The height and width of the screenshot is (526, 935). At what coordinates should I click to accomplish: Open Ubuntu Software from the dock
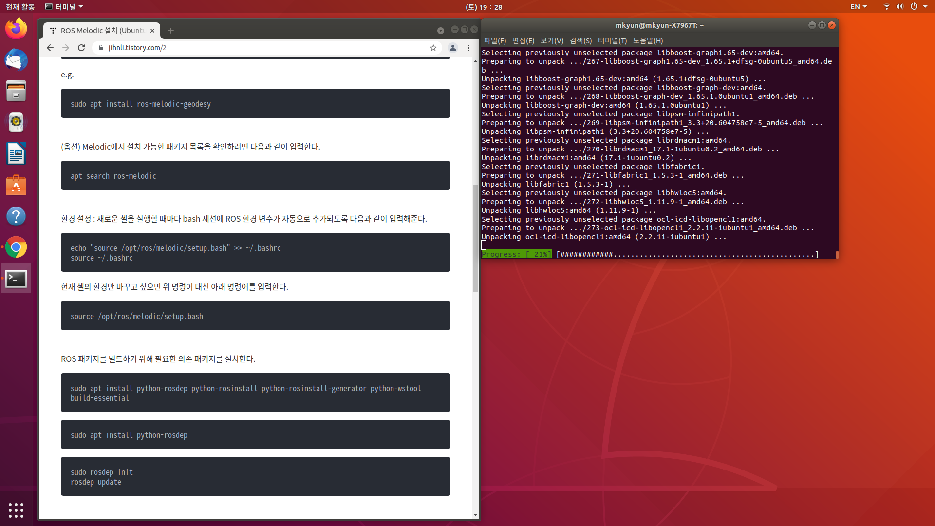pyautogui.click(x=16, y=185)
